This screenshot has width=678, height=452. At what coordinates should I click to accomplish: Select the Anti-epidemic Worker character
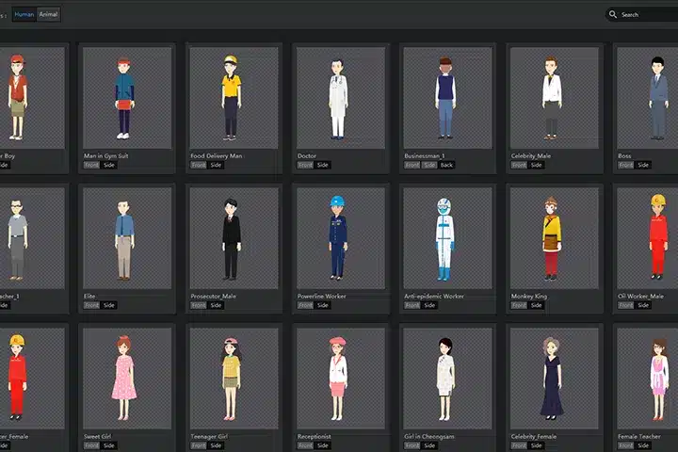tap(446, 237)
